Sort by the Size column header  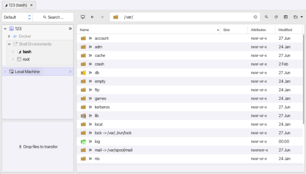point(234,30)
